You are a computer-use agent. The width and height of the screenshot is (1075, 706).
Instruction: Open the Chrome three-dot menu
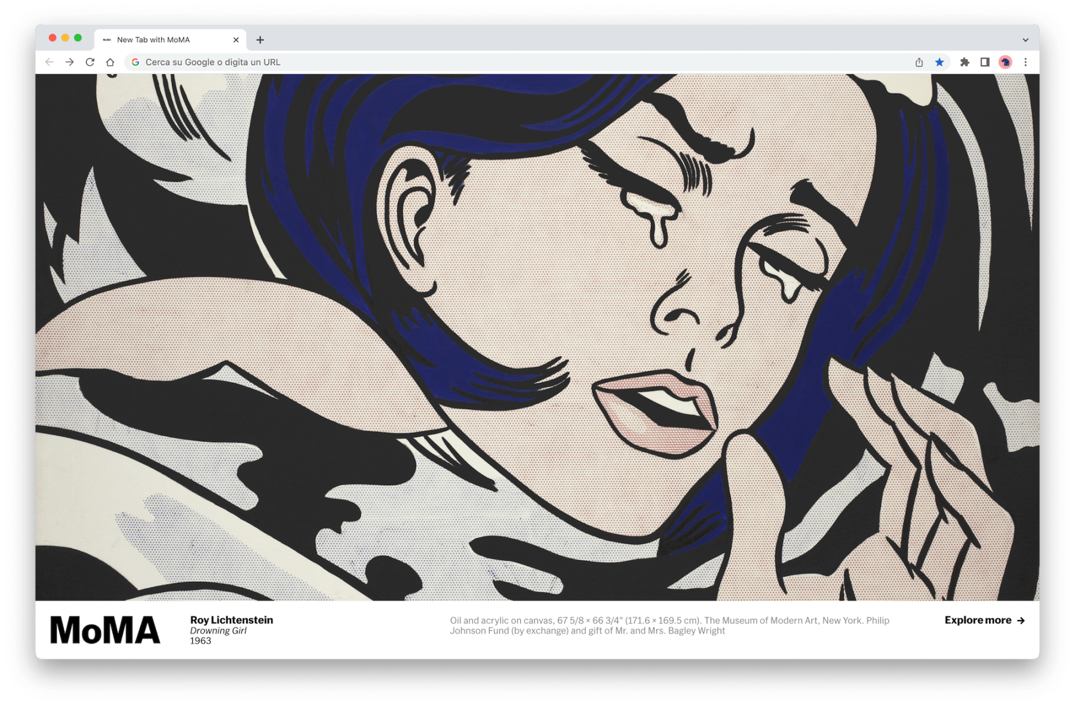click(x=1025, y=62)
